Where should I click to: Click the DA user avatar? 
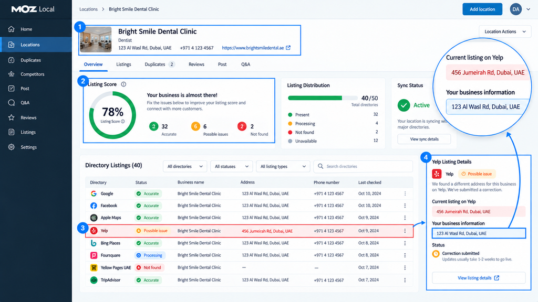516,9
